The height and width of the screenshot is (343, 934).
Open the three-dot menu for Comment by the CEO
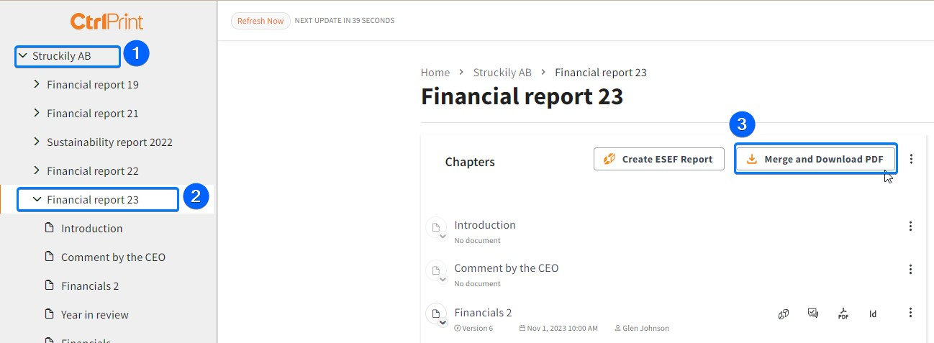click(910, 269)
